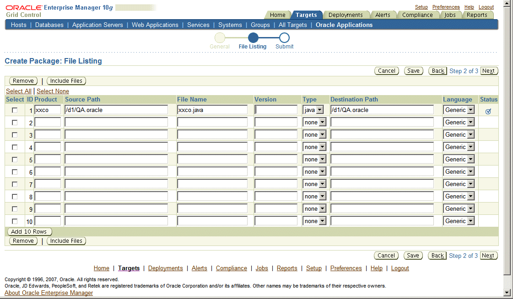Click the Select None link
The height and width of the screenshot is (299, 513).
tap(53, 91)
